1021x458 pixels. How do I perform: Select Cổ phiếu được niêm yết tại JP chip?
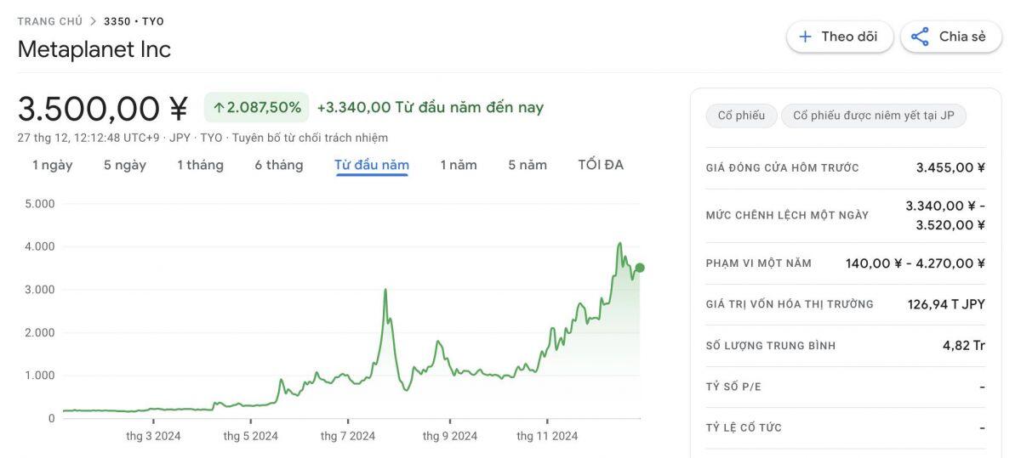tap(874, 116)
